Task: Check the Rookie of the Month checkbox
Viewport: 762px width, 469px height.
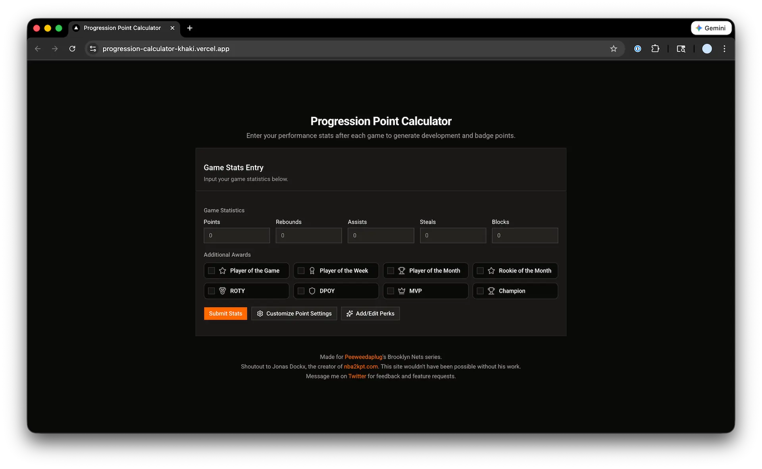Action: pos(480,270)
